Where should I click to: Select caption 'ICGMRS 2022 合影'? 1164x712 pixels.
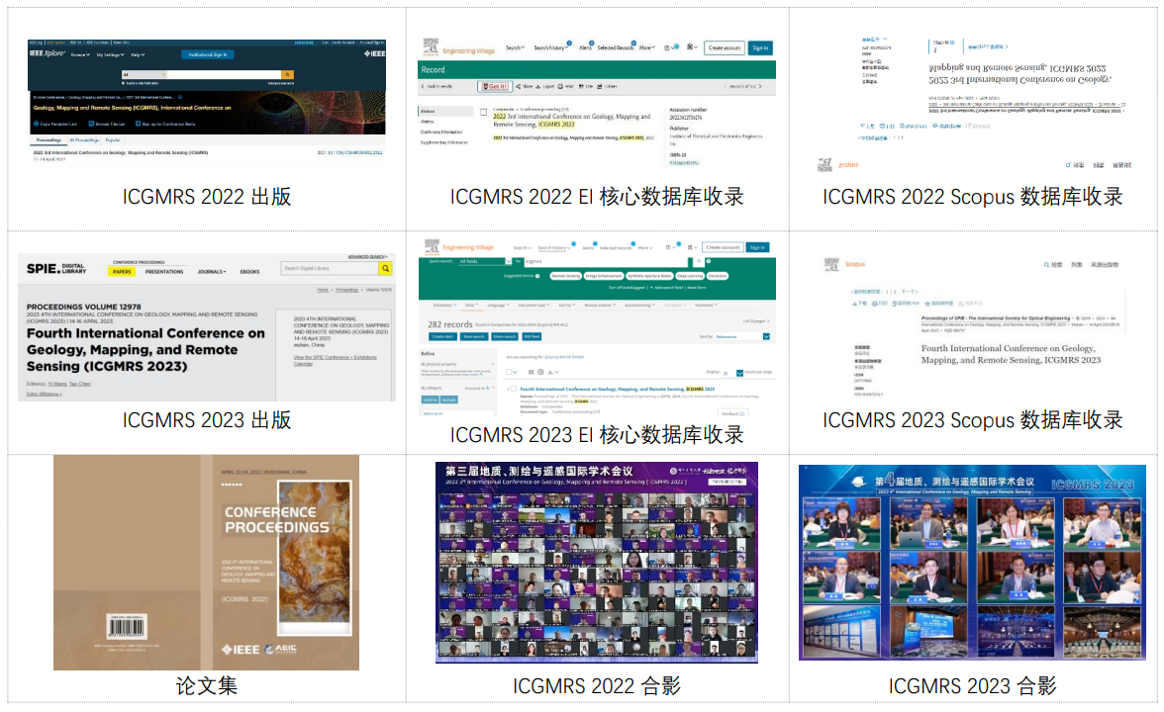[x=597, y=686]
